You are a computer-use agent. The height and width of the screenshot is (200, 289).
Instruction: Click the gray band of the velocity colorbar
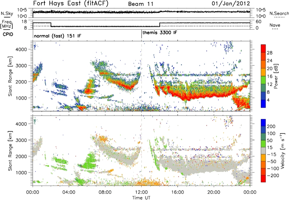coord(263,151)
